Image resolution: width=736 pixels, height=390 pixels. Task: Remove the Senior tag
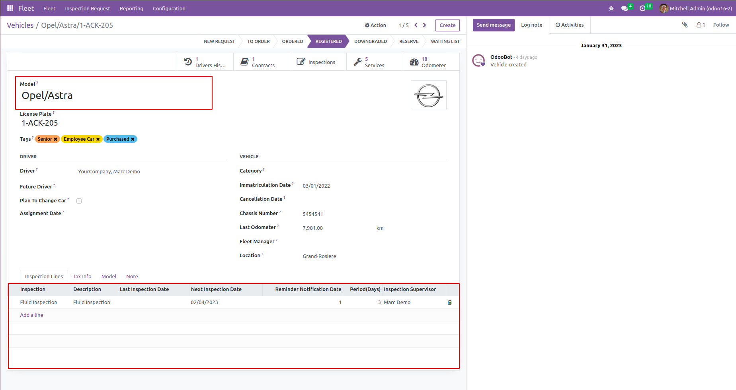pos(56,139)
